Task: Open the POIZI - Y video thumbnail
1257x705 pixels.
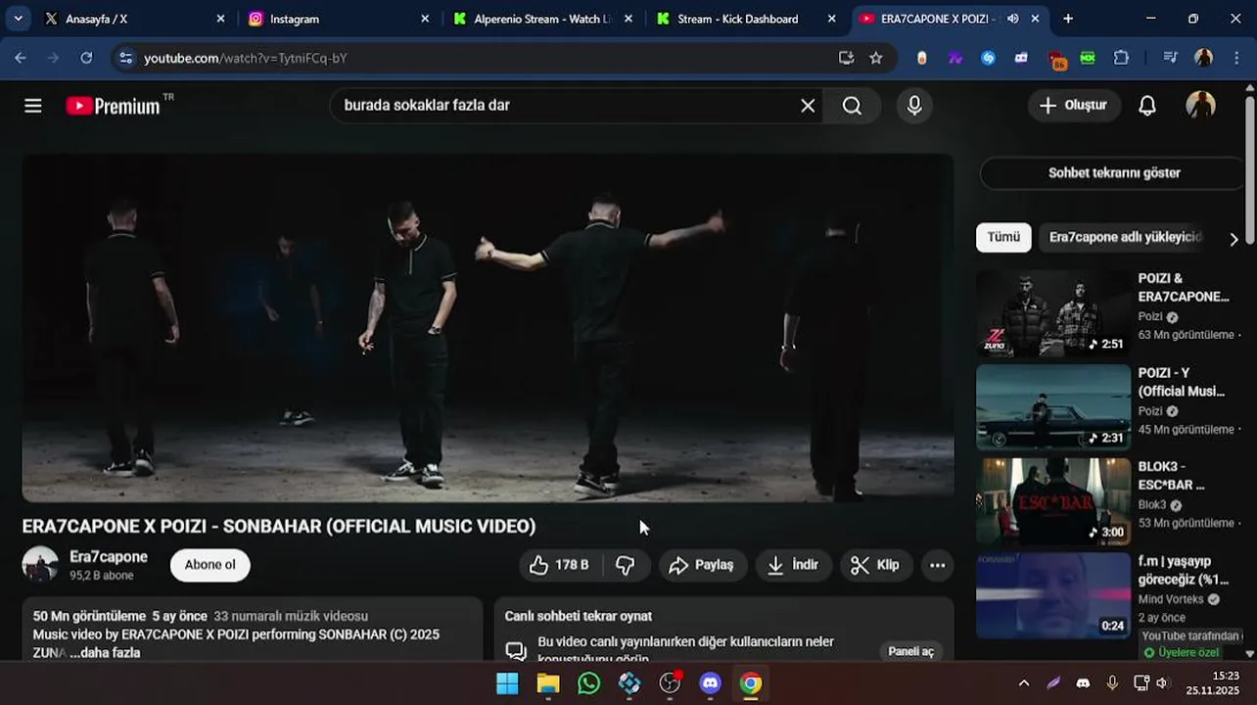Action: (1053, 407)
